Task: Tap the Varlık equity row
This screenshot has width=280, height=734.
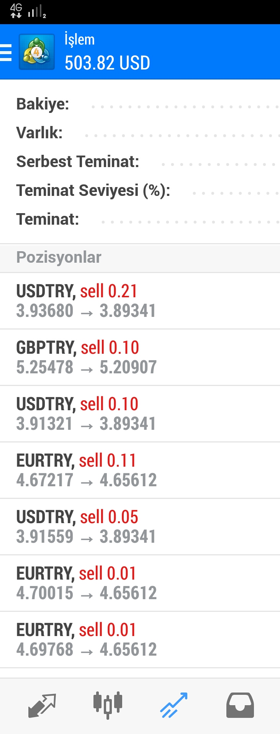Action: (140, 133)
